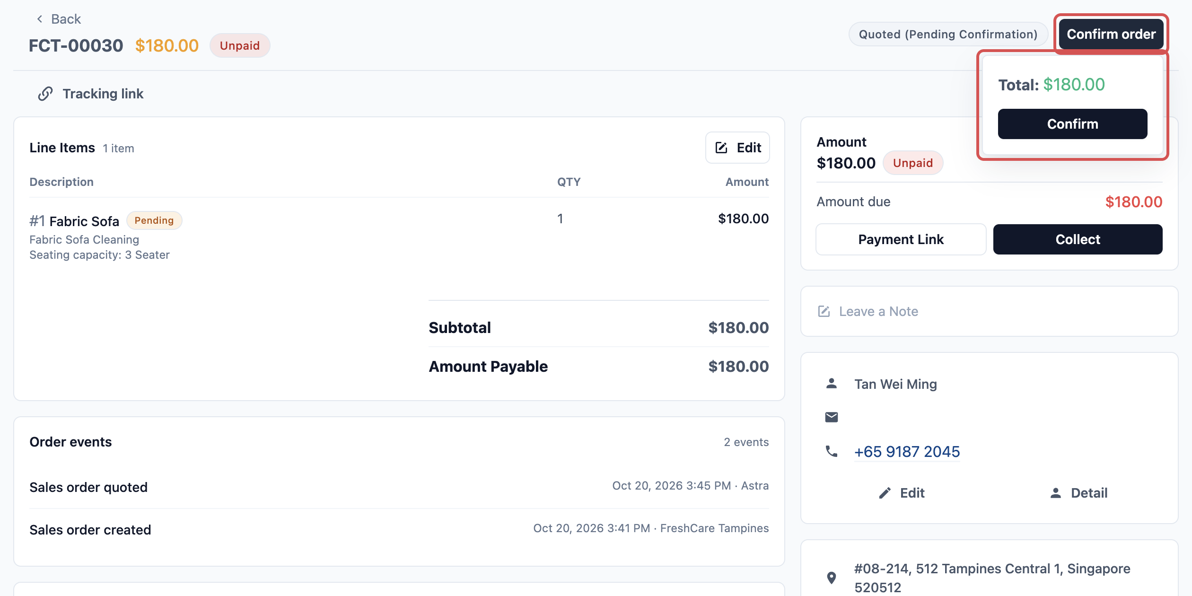Click the Sales order created event
Image resolution: width=1192 pixels, height=596 pixels.
tap(90, 530)
